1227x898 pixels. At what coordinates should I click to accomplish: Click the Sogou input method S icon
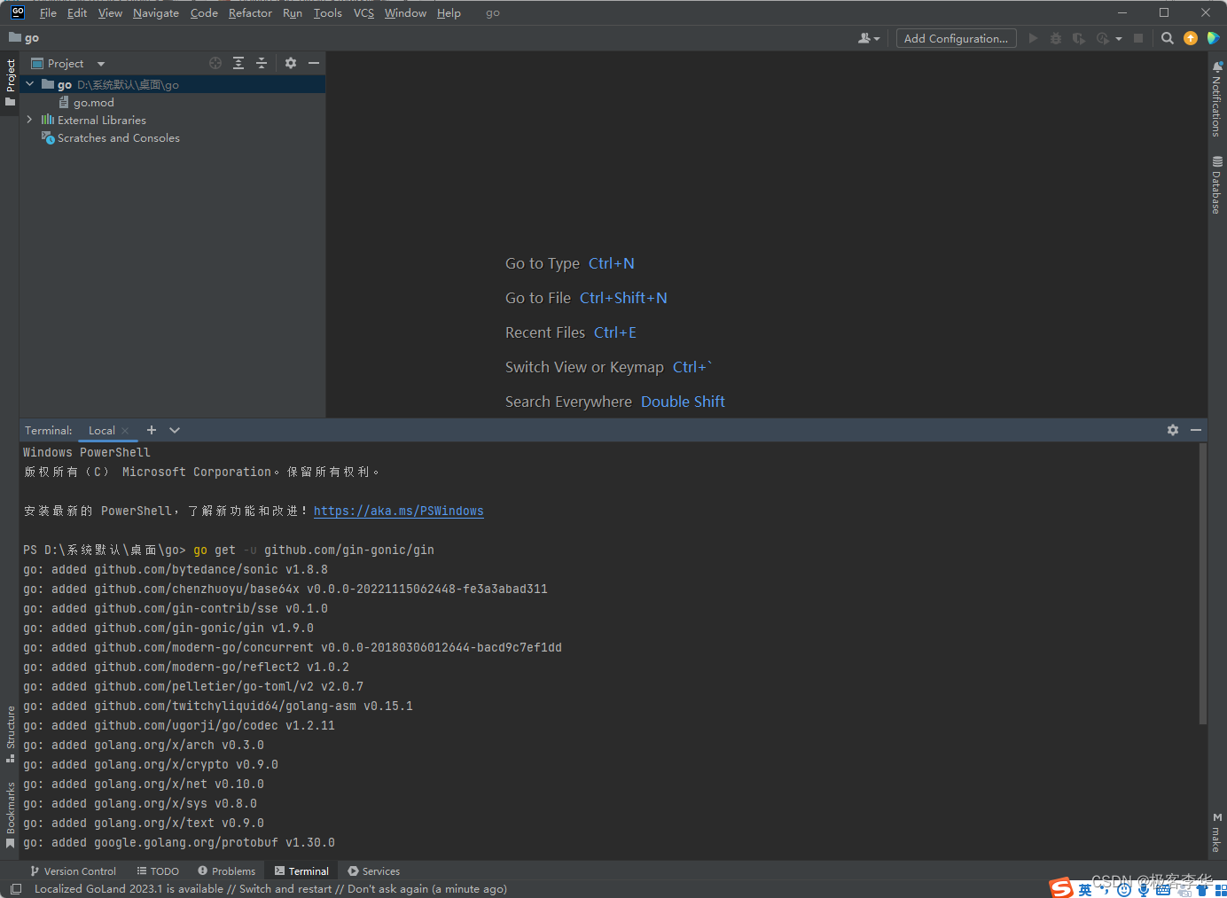(1061, 887)
